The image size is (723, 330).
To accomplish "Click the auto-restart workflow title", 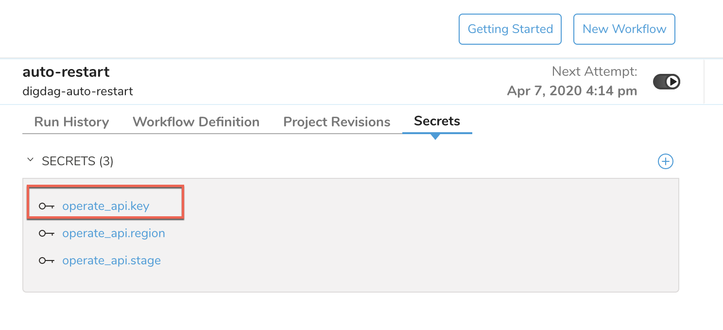I will pos(66,72).
